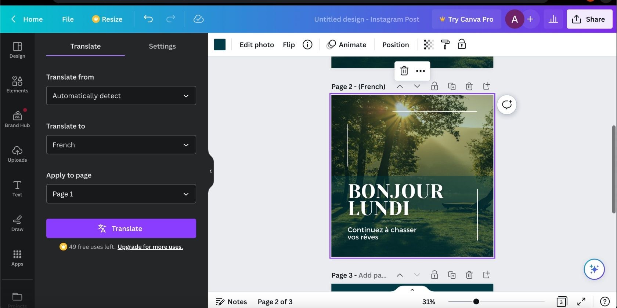Open grid view of pages
617x308 pixels.
pyautogui.click(x=562, y=301)
